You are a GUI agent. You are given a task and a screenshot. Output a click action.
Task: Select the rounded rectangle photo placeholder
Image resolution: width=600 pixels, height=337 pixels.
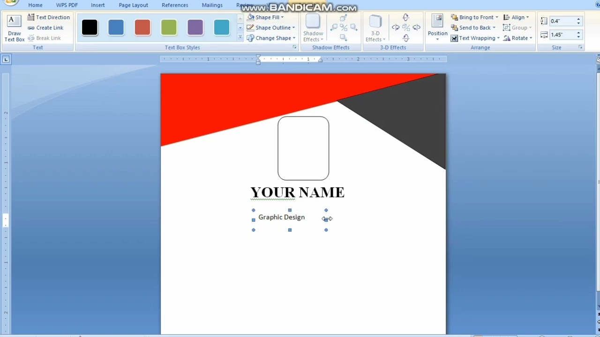[x=303, y=148]
